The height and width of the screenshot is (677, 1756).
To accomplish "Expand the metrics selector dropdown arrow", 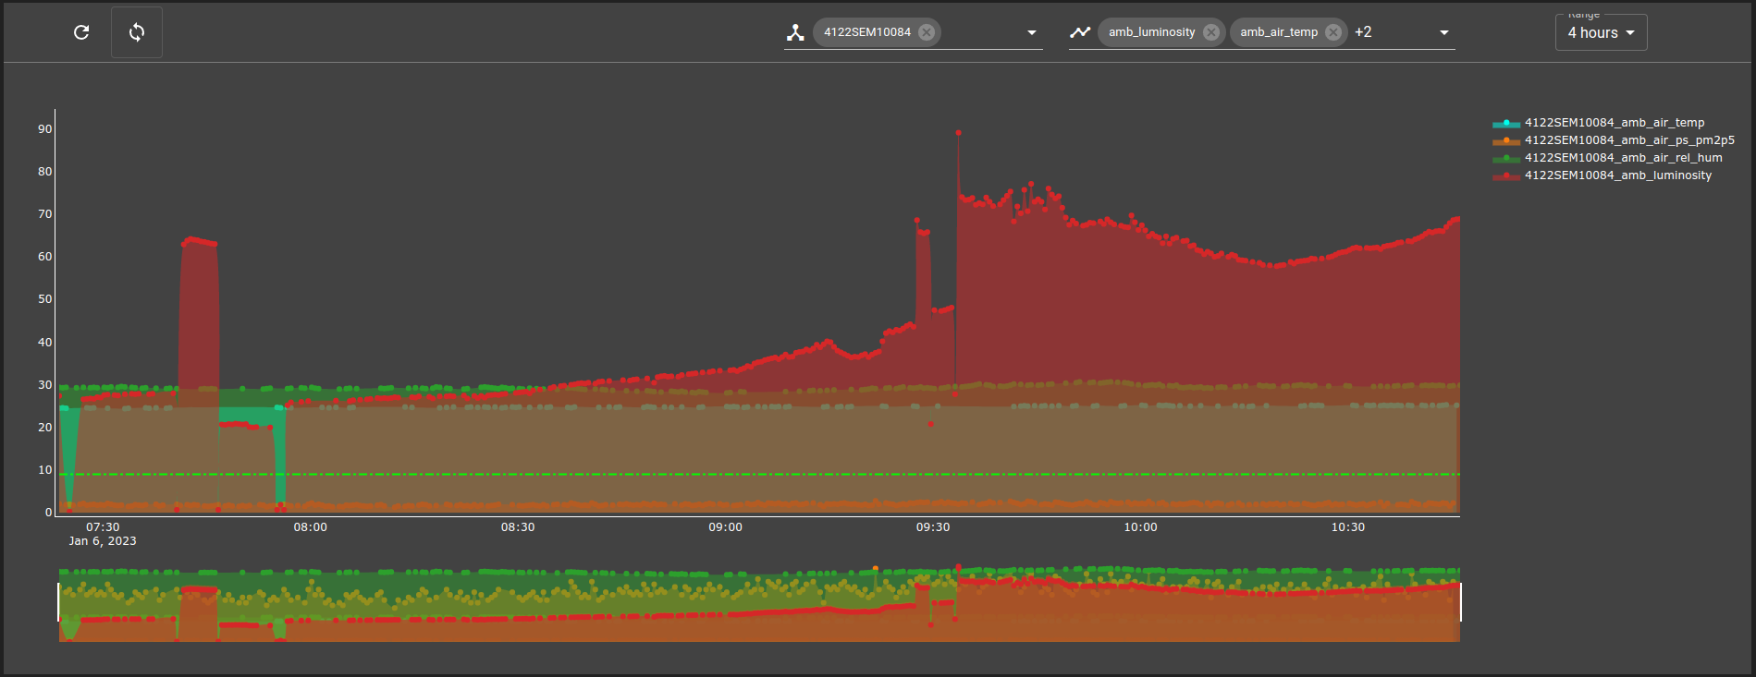I will tap(1444, 33).
